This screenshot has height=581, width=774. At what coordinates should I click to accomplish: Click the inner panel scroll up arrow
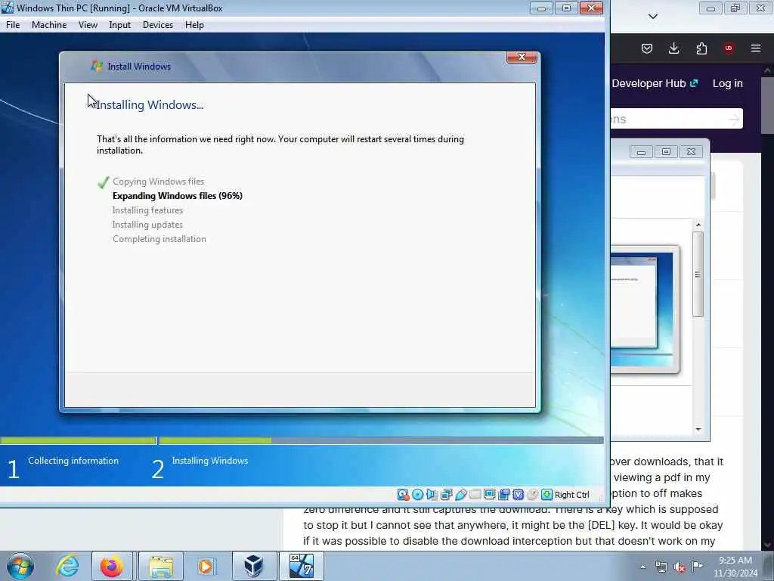(x=698, y=225)
